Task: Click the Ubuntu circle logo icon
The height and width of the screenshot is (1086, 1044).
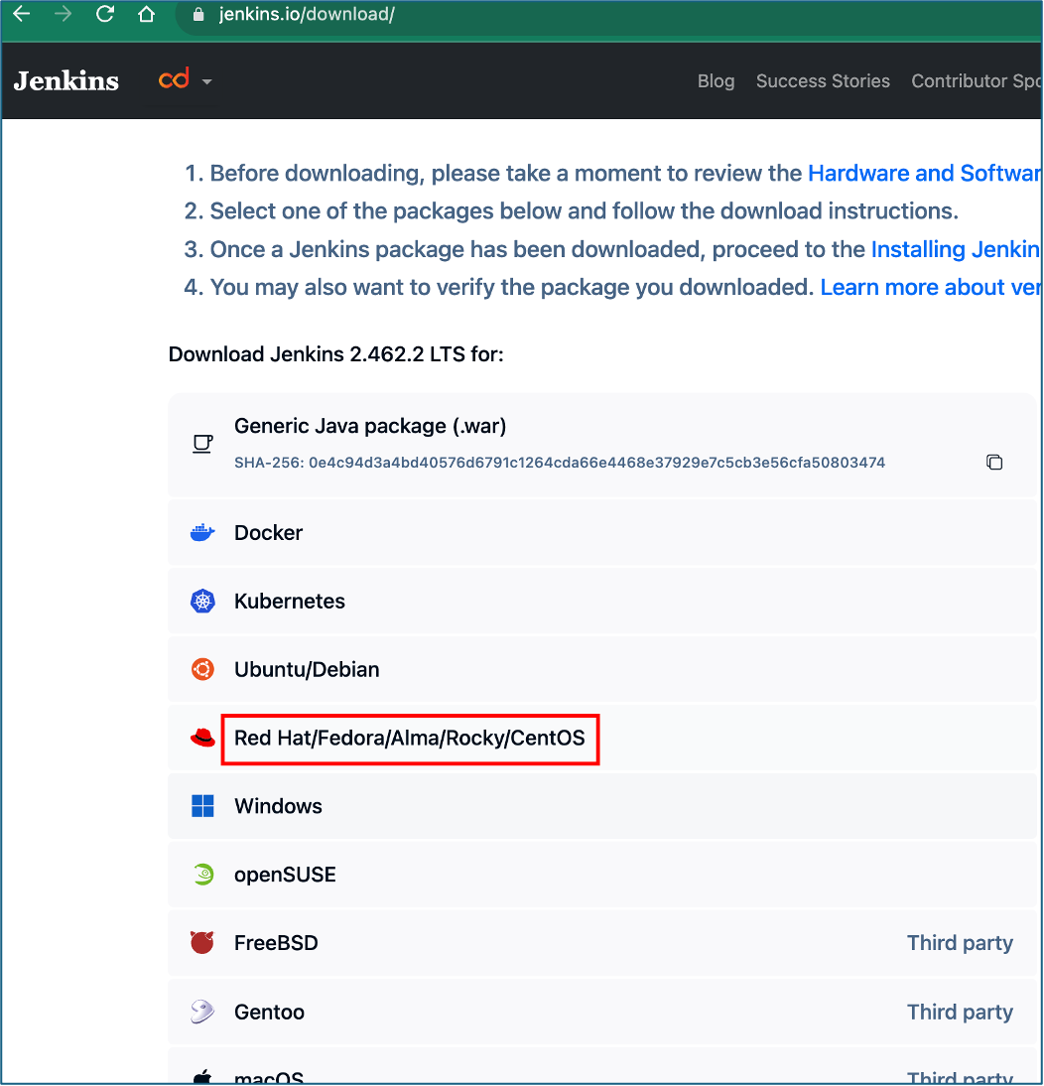Action: click(202, 669)
